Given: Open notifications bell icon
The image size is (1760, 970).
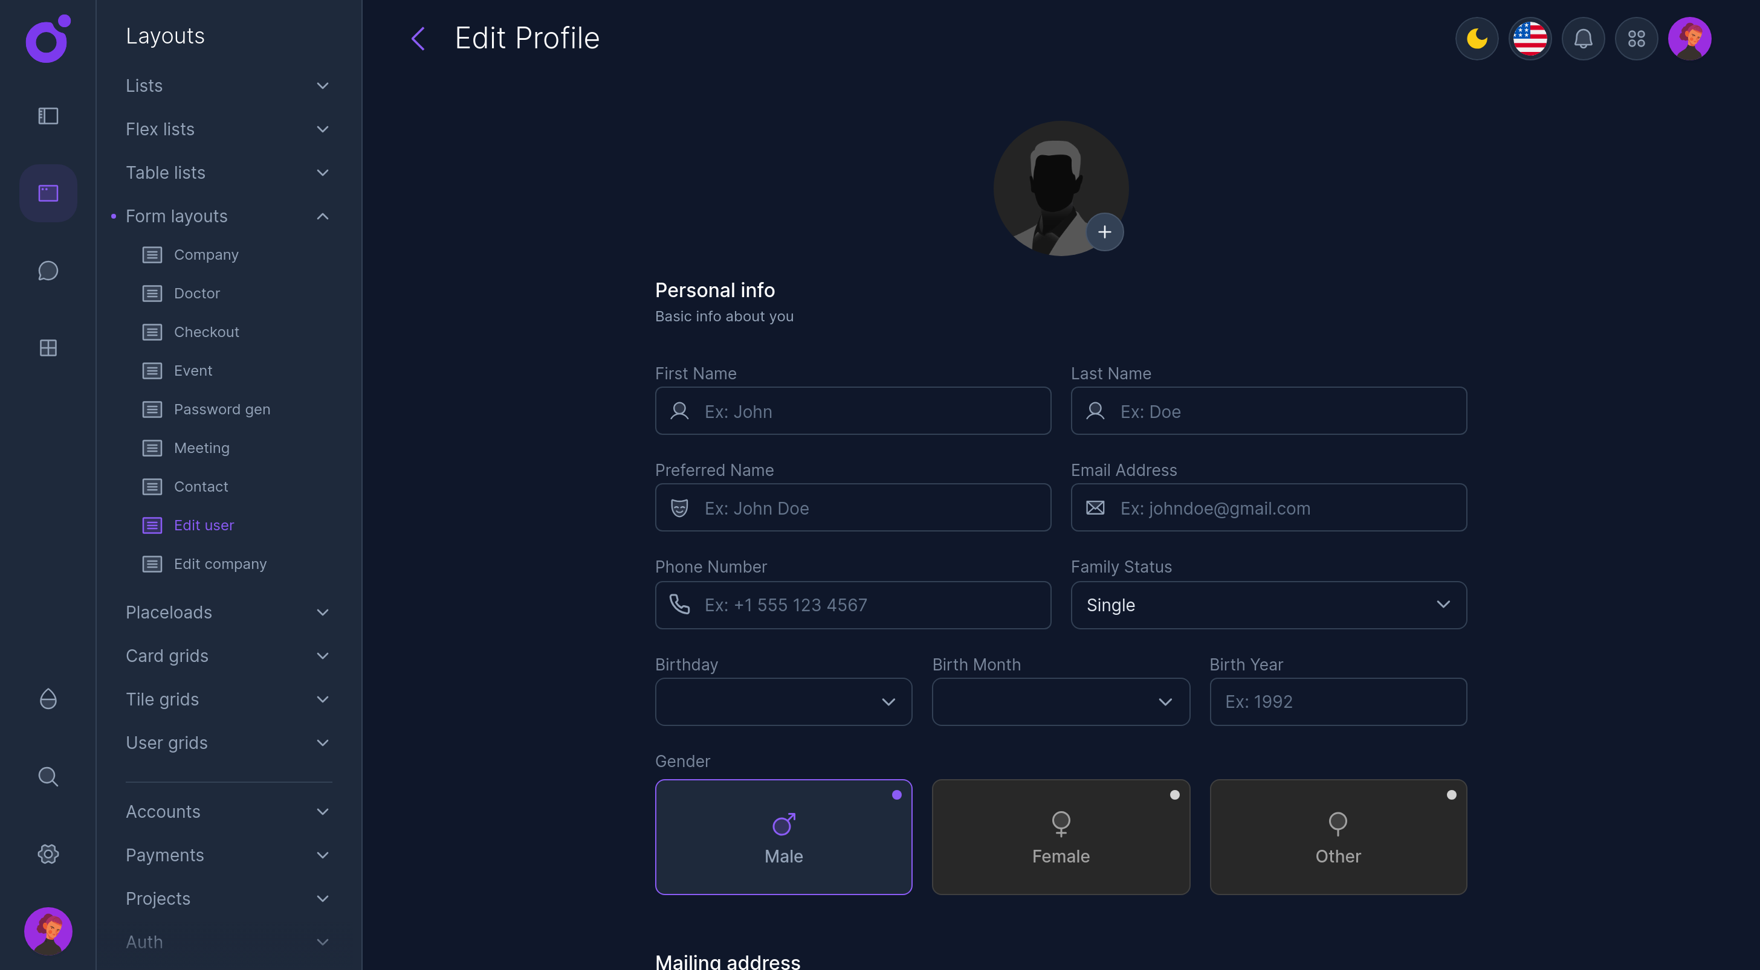Looking at the screenshot, I should click(1583, 38).
